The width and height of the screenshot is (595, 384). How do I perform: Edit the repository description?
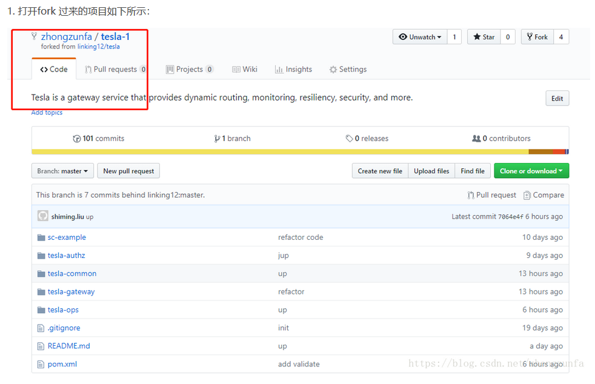pyautogui.click(x=557, y=99)
